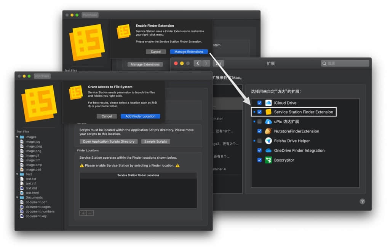Click the search field in Extensions window
390x250 pixels.
pos(345,64)
